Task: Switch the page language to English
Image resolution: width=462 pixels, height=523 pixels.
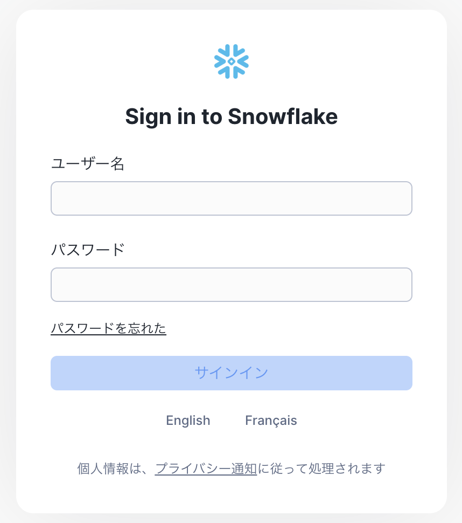Action: tap(188, 421)
